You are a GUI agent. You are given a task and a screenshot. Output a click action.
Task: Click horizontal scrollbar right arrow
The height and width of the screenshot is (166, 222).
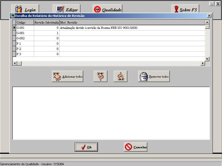coord(203,63)
